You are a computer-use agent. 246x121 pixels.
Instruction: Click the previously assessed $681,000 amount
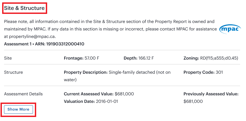pyautogui.click(x=193, y=101)
